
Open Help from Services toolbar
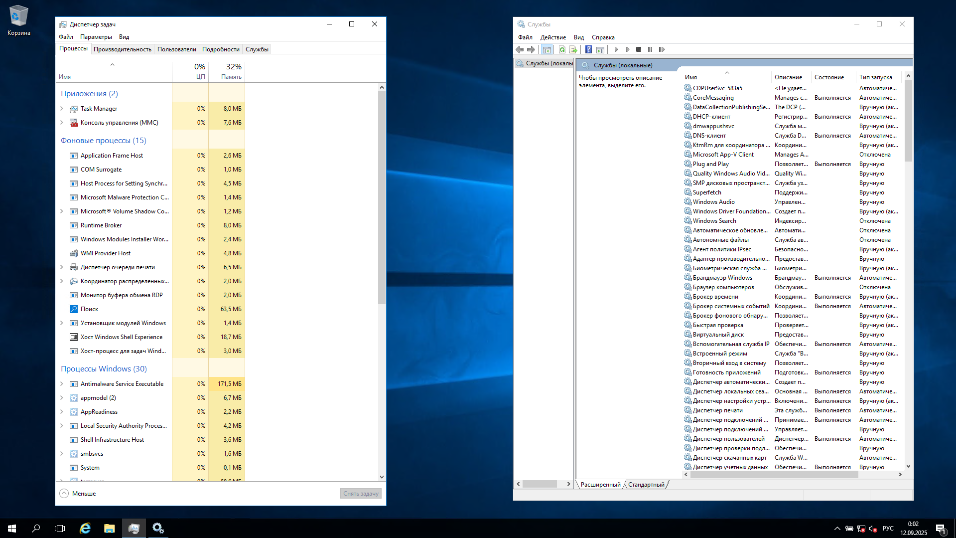(588, 49)
